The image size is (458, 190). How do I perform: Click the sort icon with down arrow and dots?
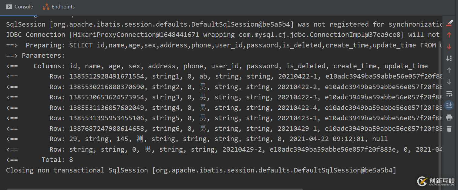449,58
